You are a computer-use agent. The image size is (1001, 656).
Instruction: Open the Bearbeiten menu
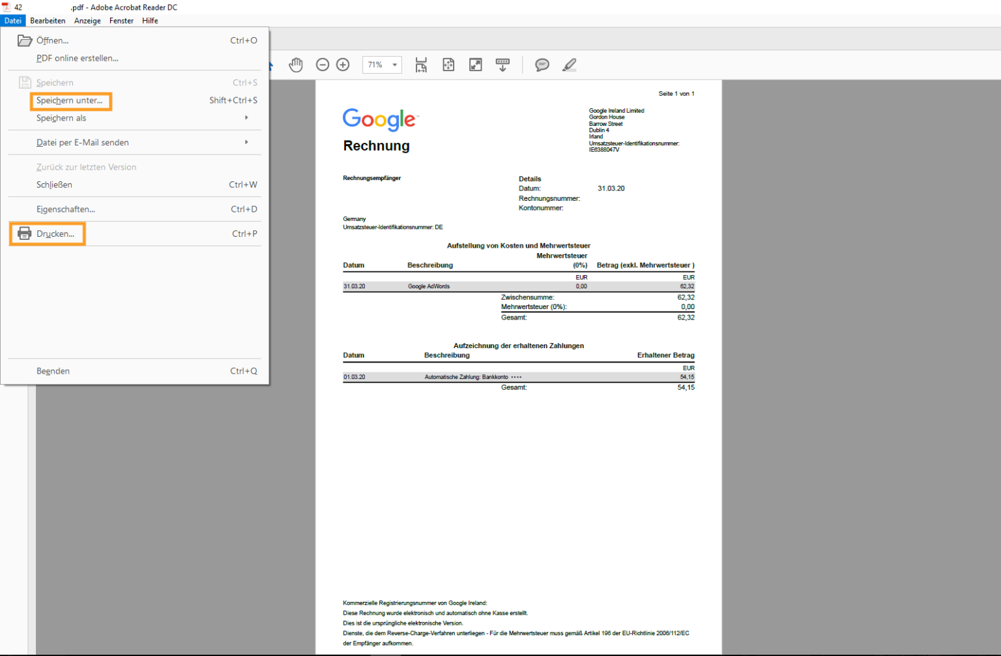click(48, 20)
